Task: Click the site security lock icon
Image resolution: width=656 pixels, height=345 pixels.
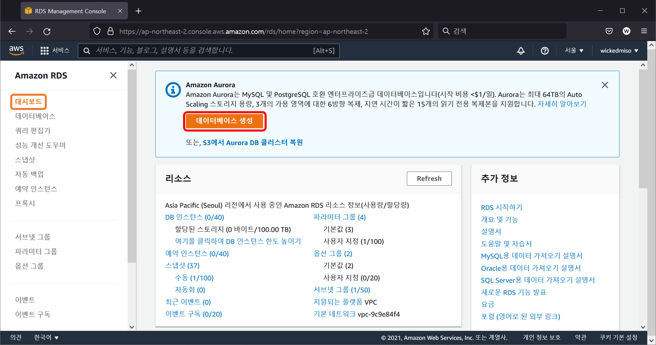Action: tap(110, 31)
